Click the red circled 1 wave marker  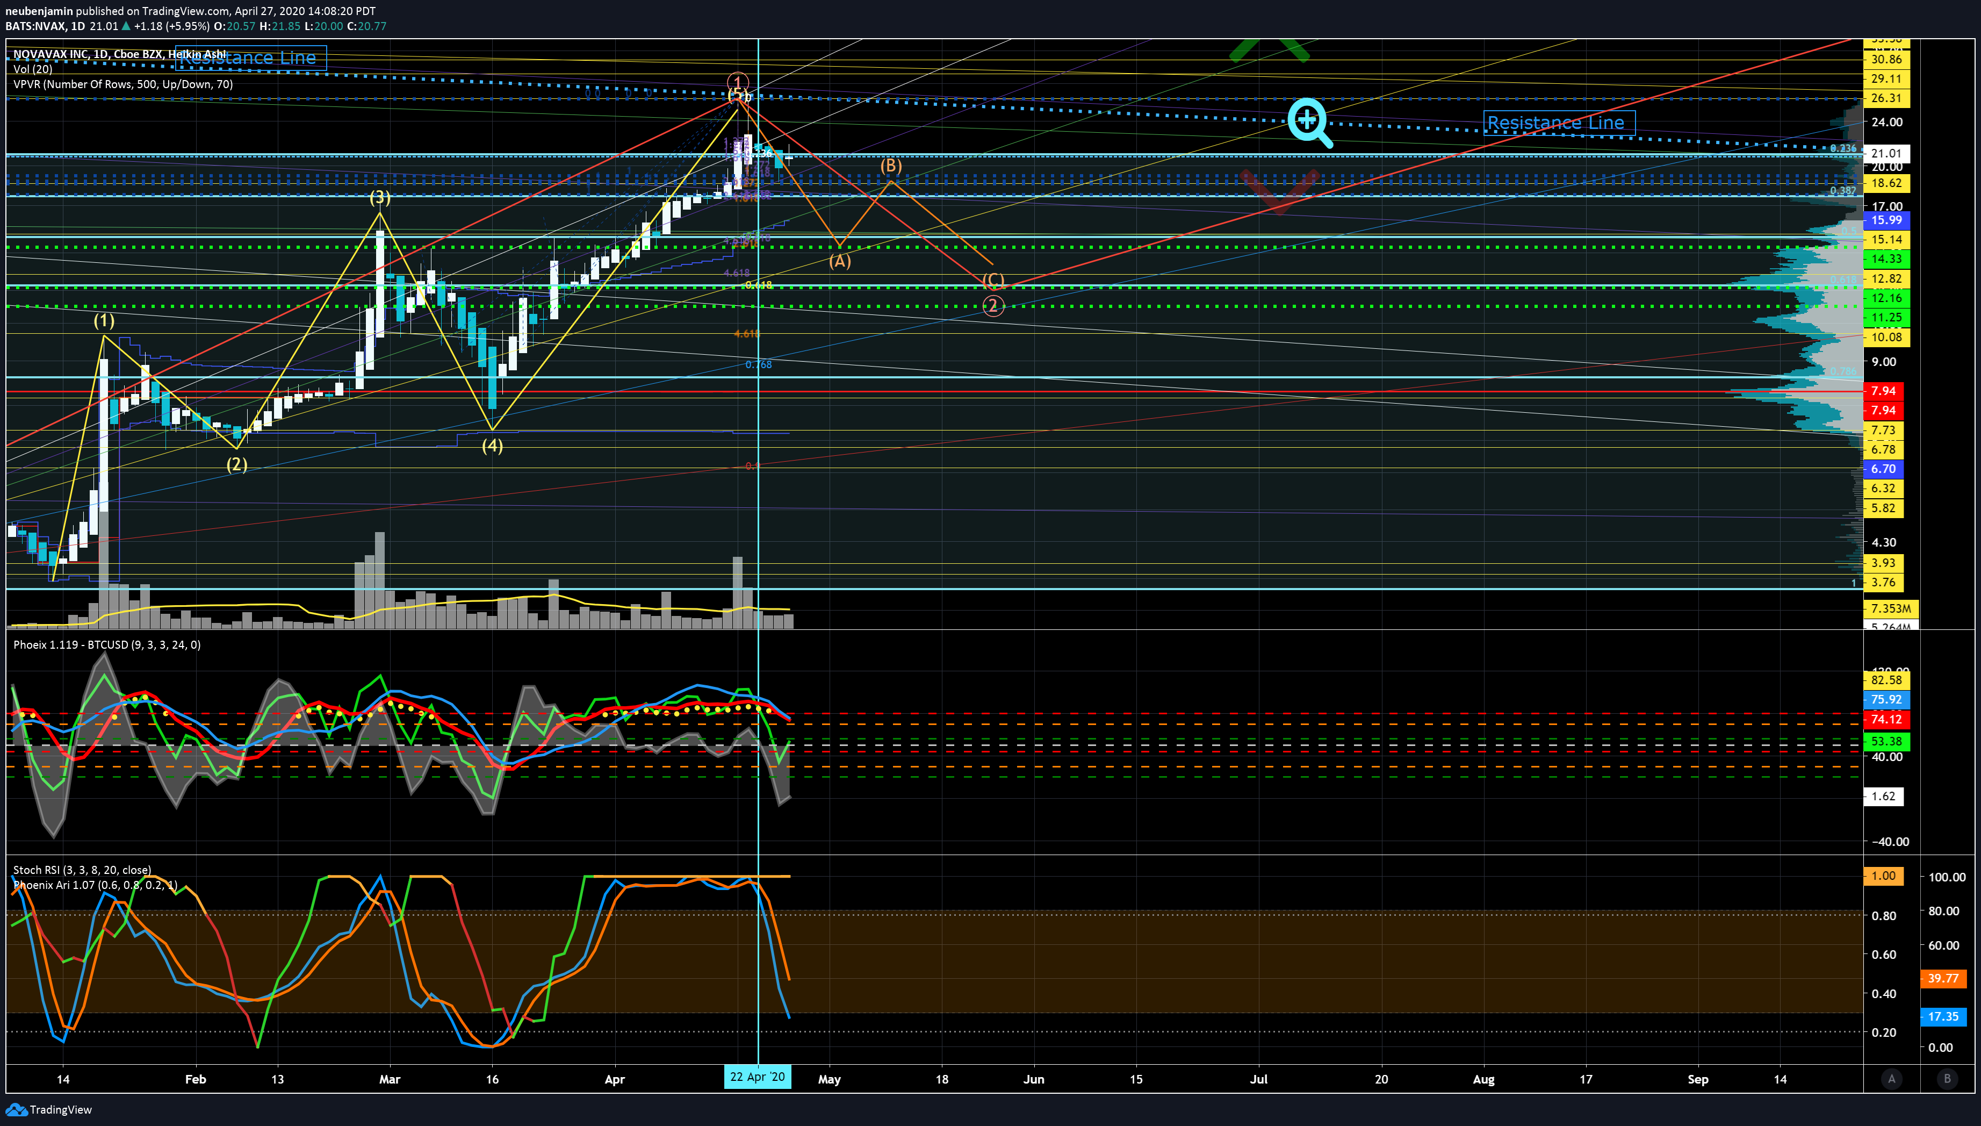pos(737,82)
